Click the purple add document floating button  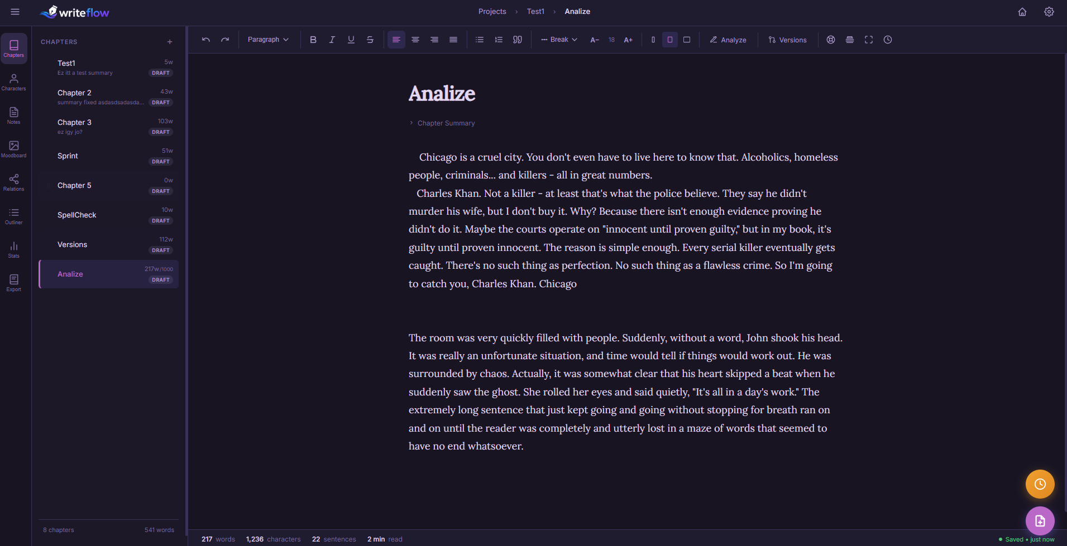coord(1040,521)
